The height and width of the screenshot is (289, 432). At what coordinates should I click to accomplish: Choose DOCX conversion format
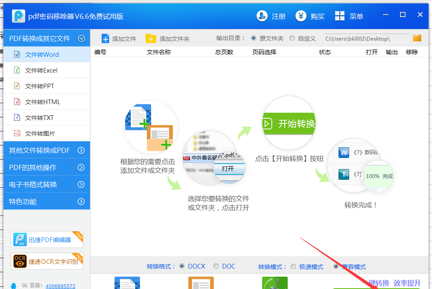tap(182, 266)
